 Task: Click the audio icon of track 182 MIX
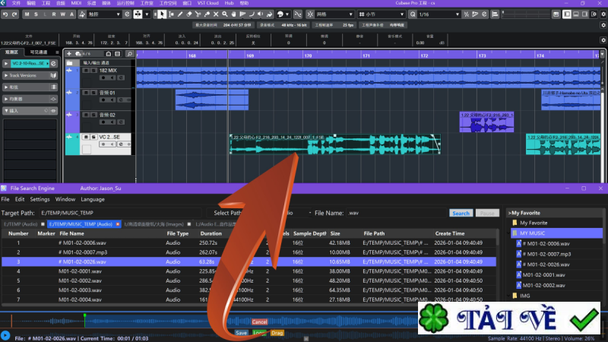(x=69, y=71)
